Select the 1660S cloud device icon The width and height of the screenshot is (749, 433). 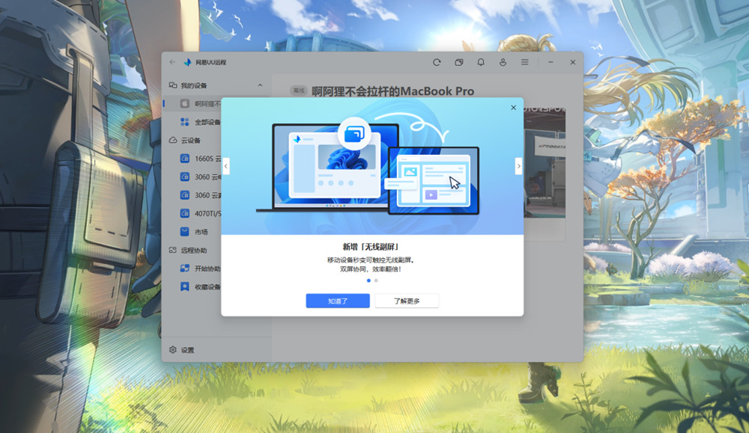[x=185, y=159]
